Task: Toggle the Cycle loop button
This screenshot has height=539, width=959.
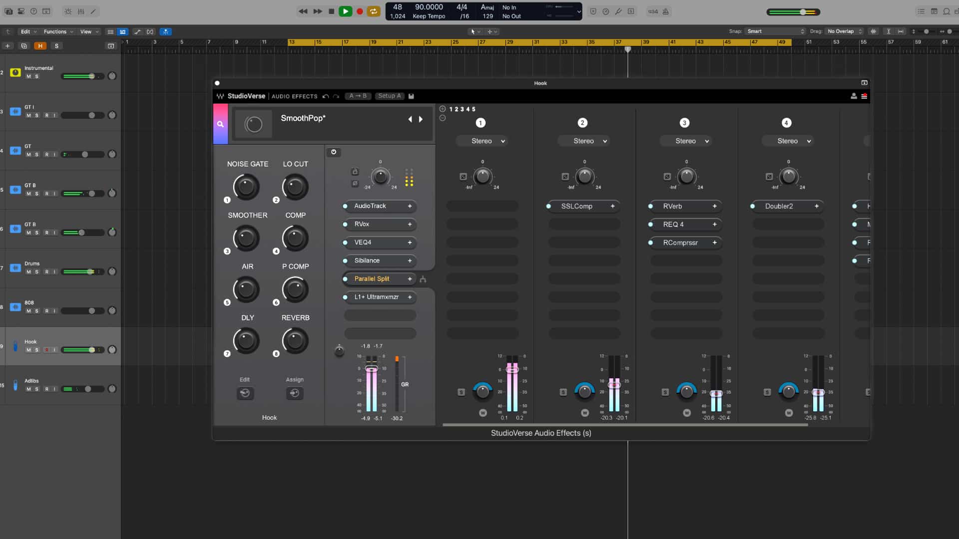Action: tap(373, 11)
